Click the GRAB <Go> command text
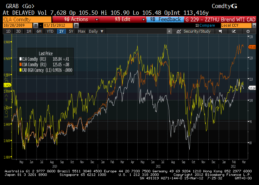Viewport: 259px width, 185px height. click(20, 6)
